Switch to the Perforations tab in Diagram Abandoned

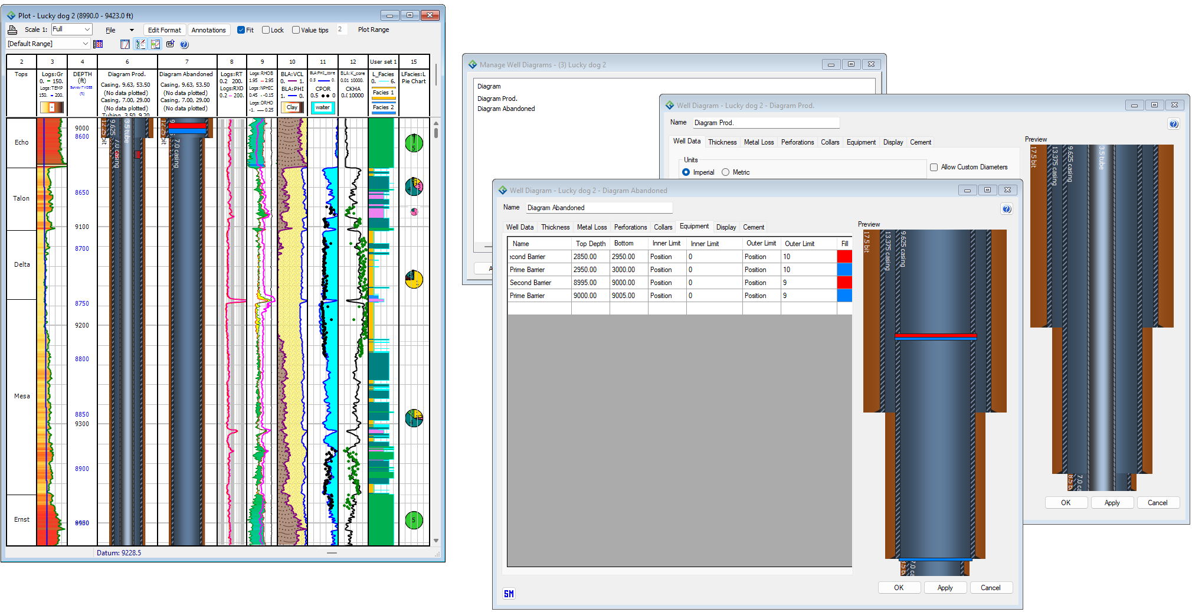point(630,227)
